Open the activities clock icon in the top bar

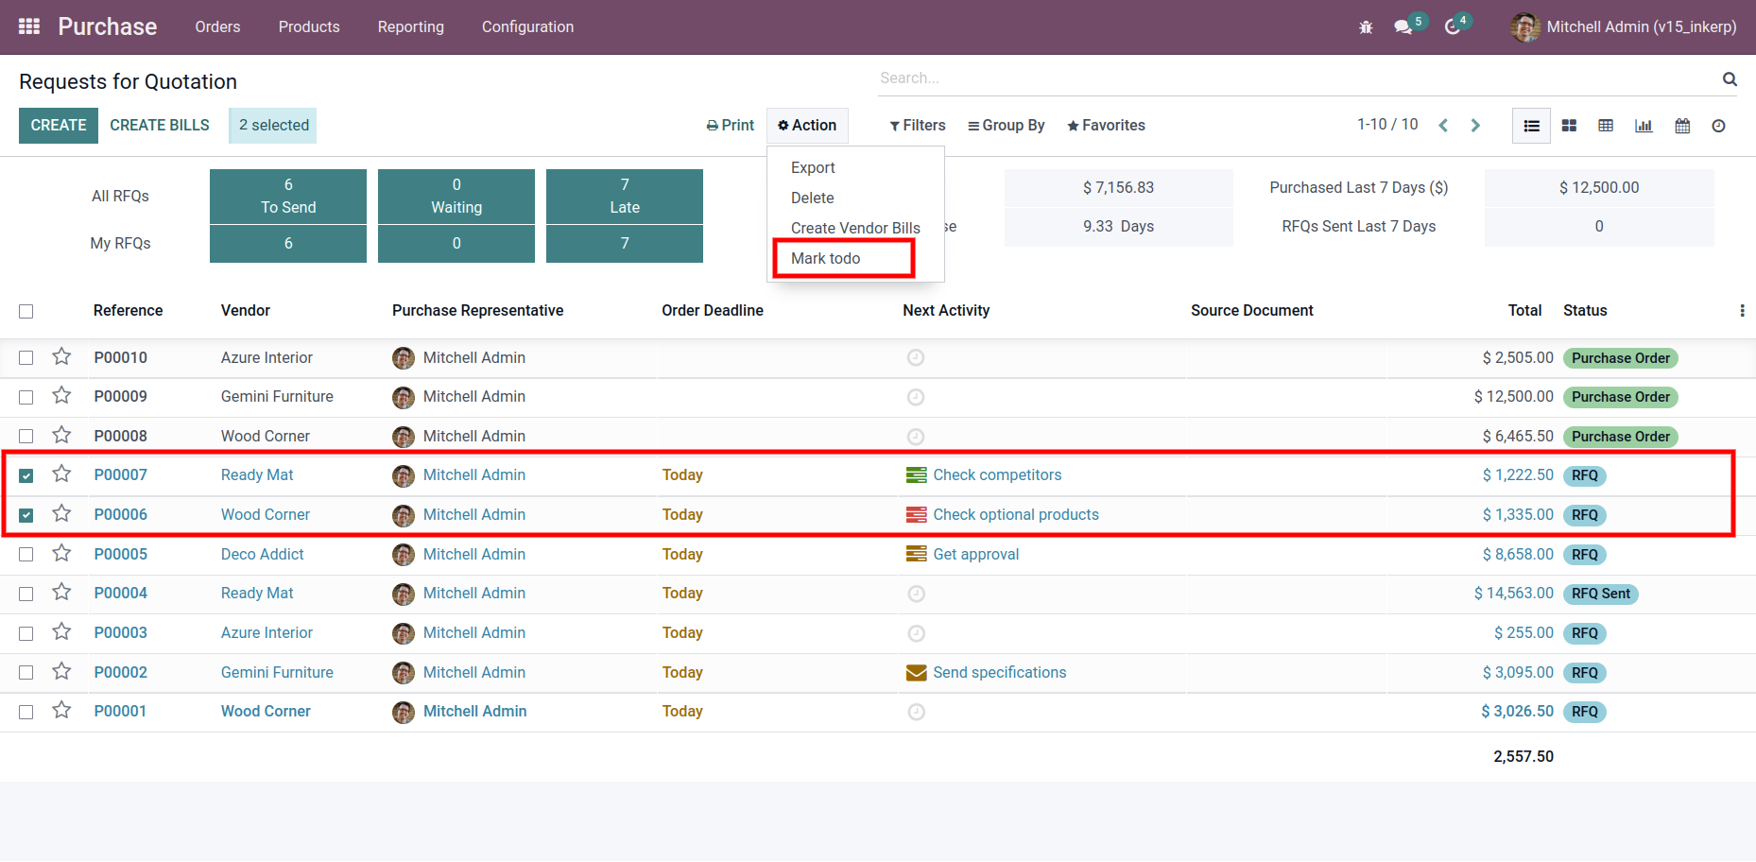point(1453,27)
